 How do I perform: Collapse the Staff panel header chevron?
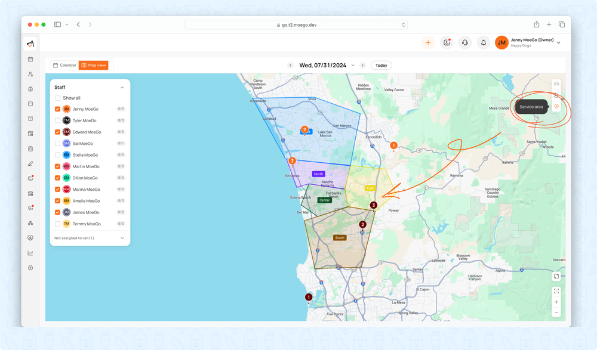(122, 86)
